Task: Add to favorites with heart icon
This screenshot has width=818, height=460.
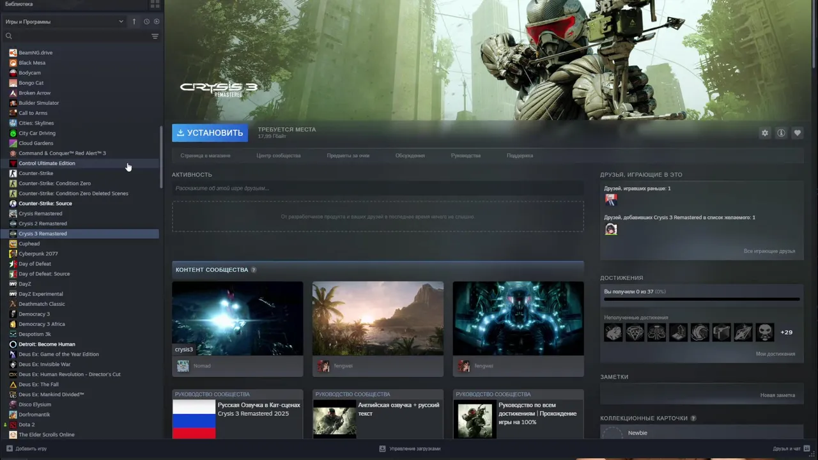Action: [x=797, y=133]
